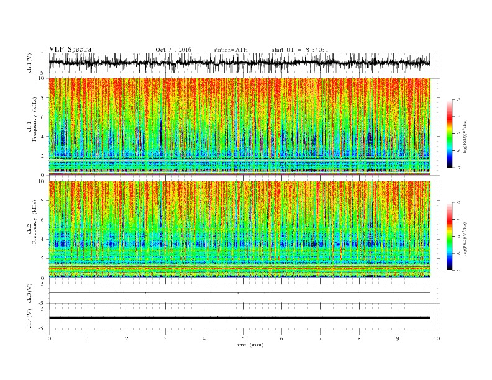
Task: Click the red 1 kHz band in ch.2 spectrogram
Action: [x=239, y=269]
